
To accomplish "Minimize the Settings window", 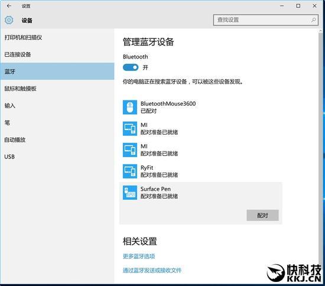I will pos(282,6).
